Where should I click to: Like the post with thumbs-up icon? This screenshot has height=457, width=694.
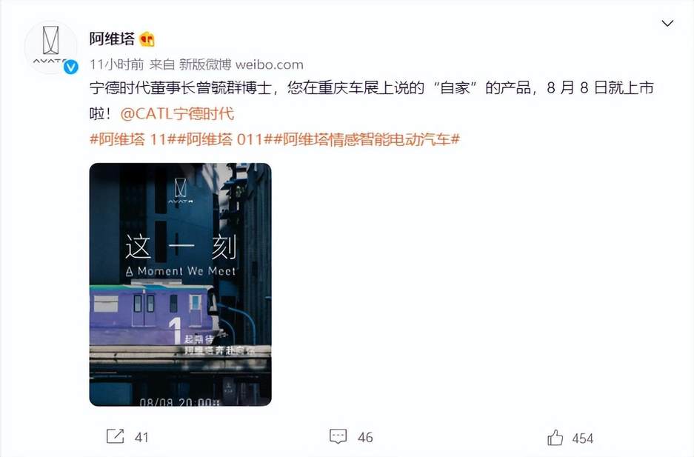click(x=555, y=438)
